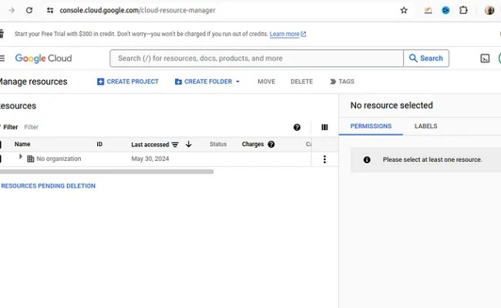
Task: Reload the page with the browser refresh icon
Action: pyautogui.click(x=29, y=10)
